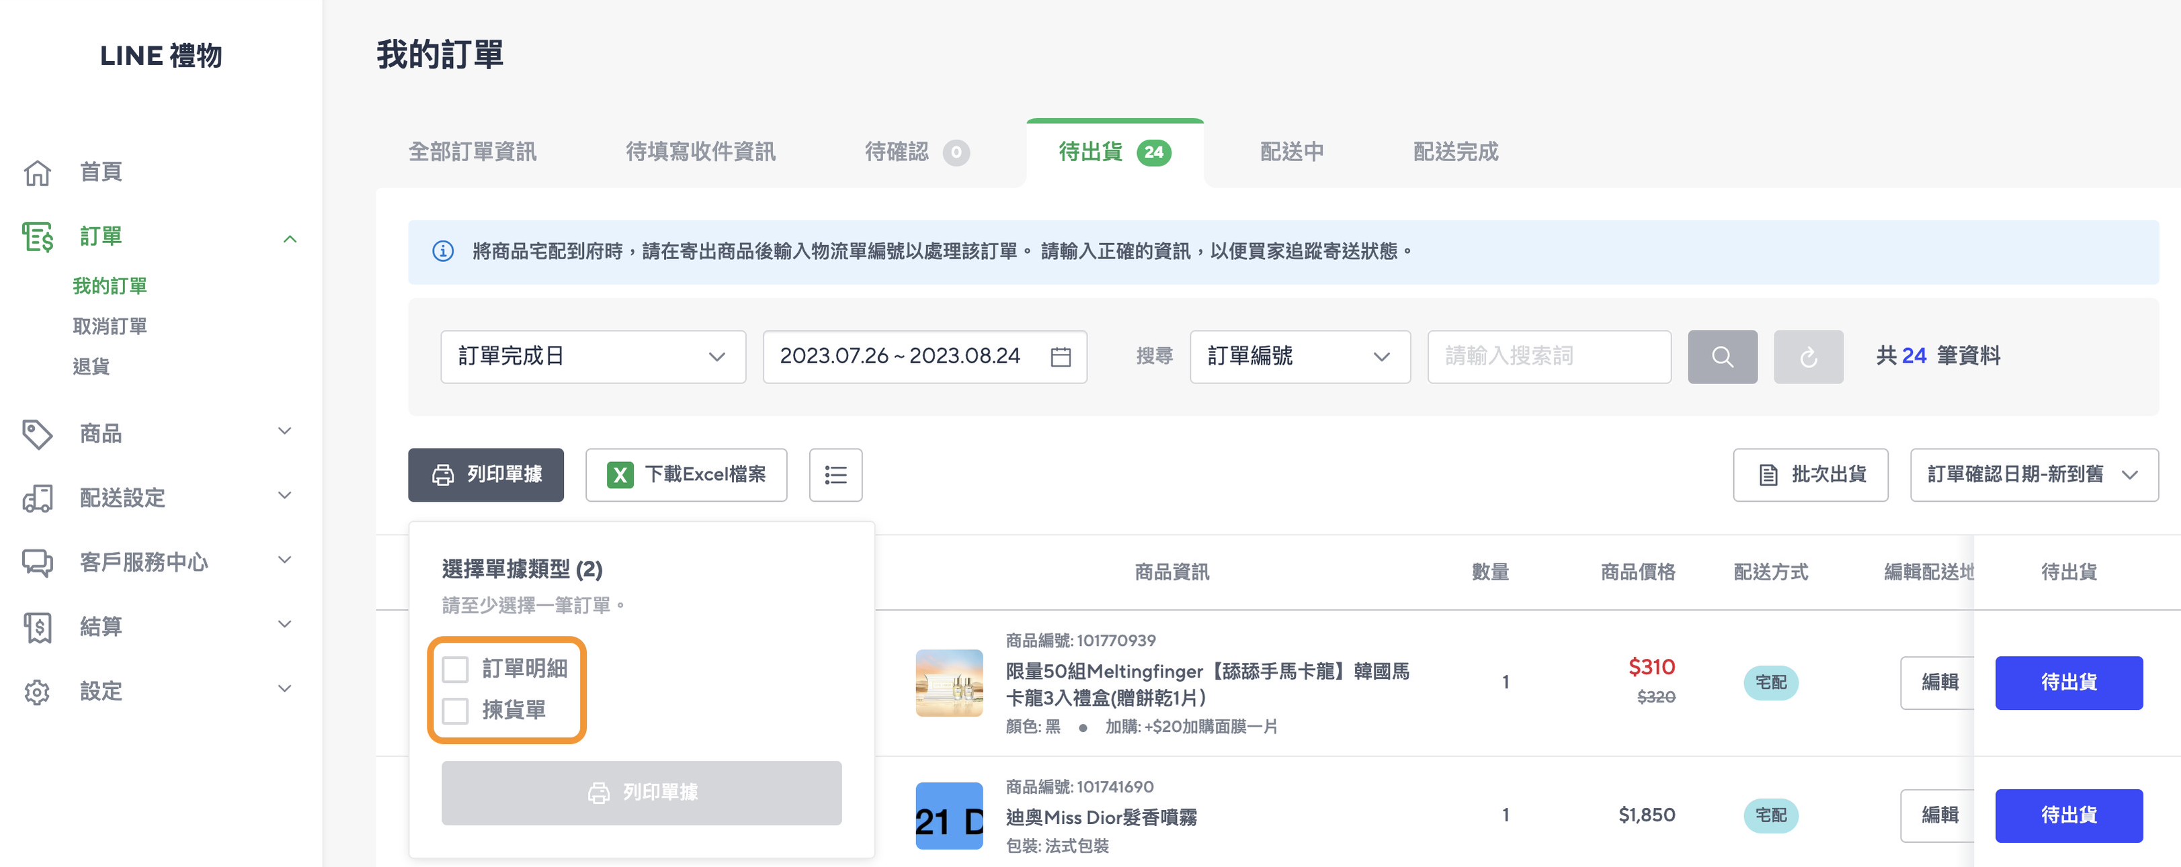Check the 揀貨單 checkbox
The image size is (2181, 867).
tap(456, 711)
